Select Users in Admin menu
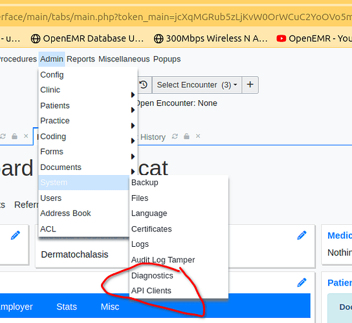Screen dimensions: 352x323 point(50,198)
